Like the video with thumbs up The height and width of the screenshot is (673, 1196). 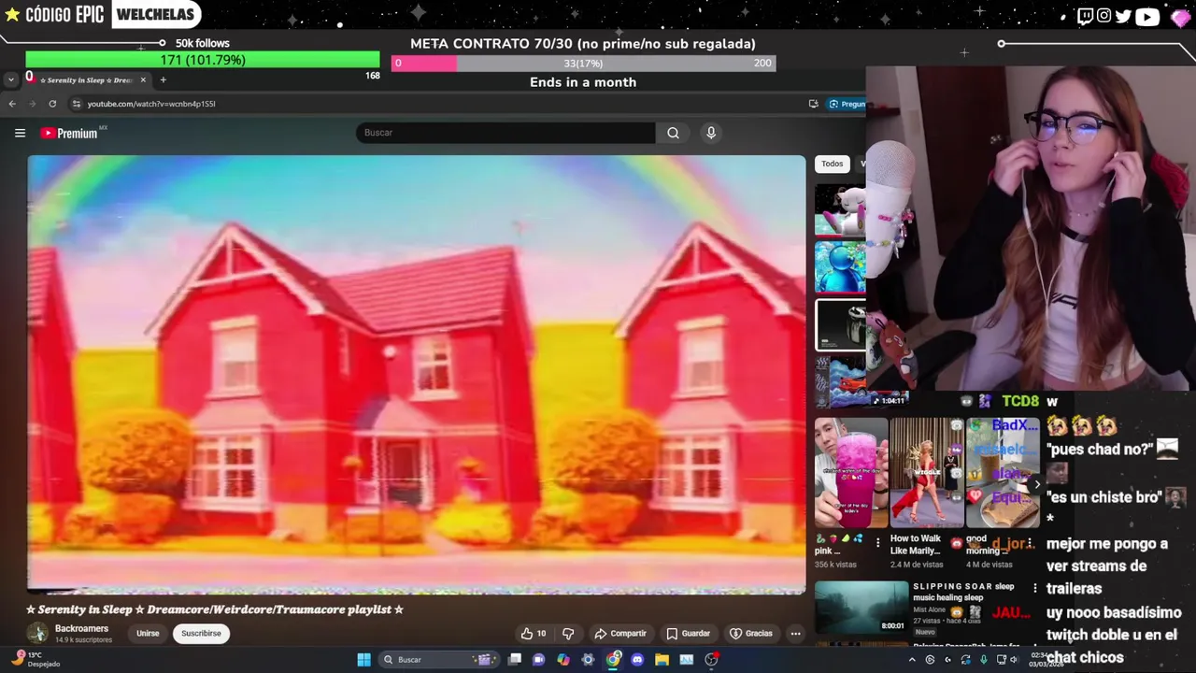click(x=534, y=633)
